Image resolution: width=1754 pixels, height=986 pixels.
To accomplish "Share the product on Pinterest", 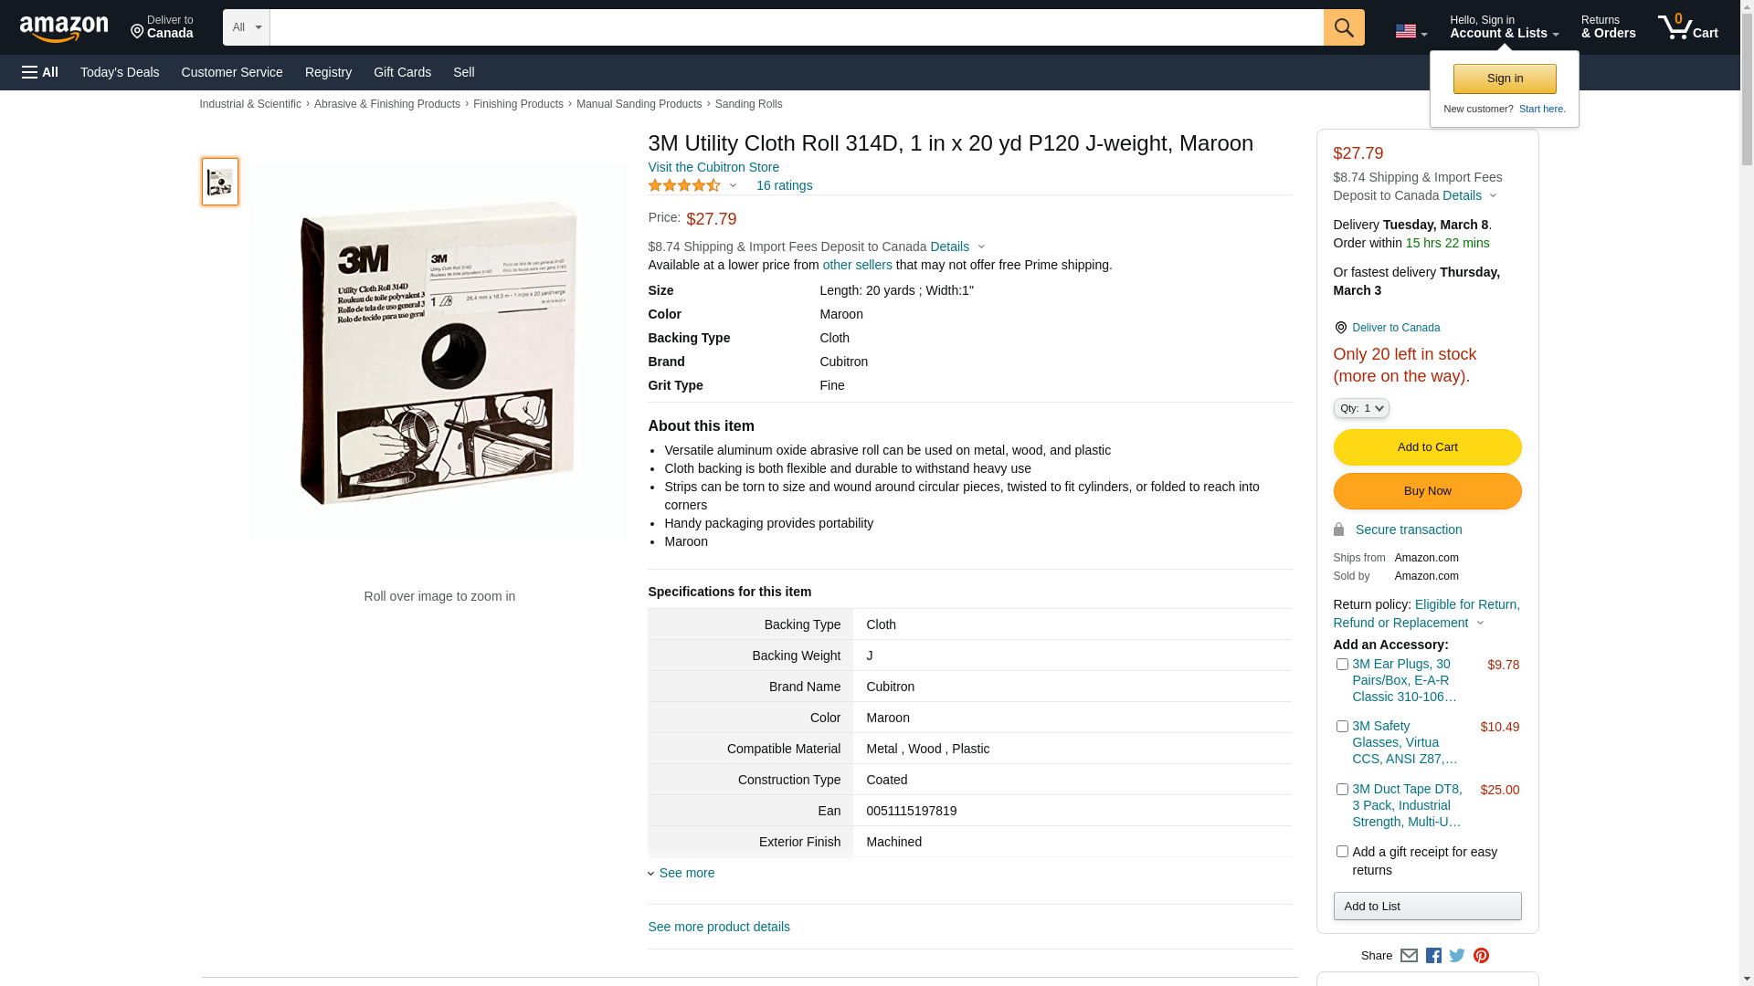I will click(x=1481, y=956).
